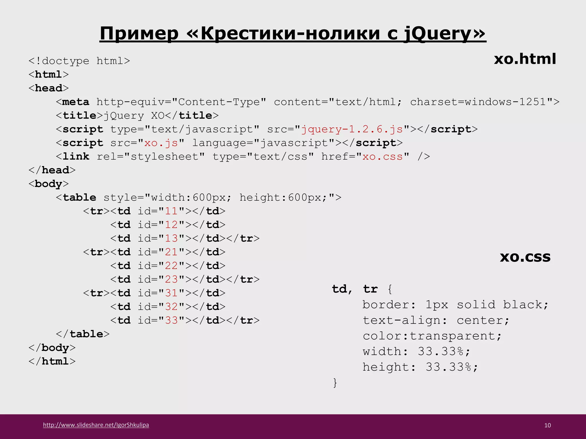The height and width of the screenshot is (439, 586).
Task: Click the td id="32" line
Action: tap(168, 307)
